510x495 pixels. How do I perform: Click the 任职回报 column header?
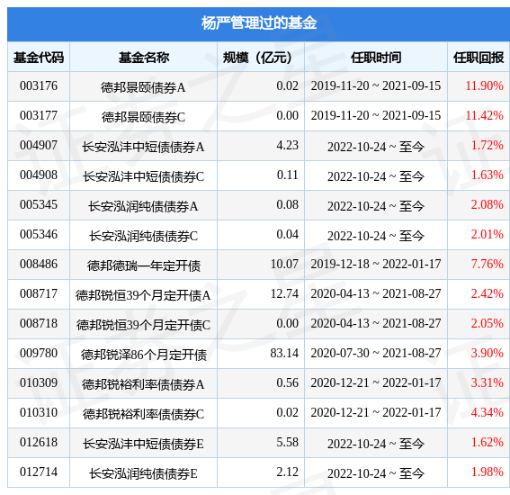click(479, 58)
